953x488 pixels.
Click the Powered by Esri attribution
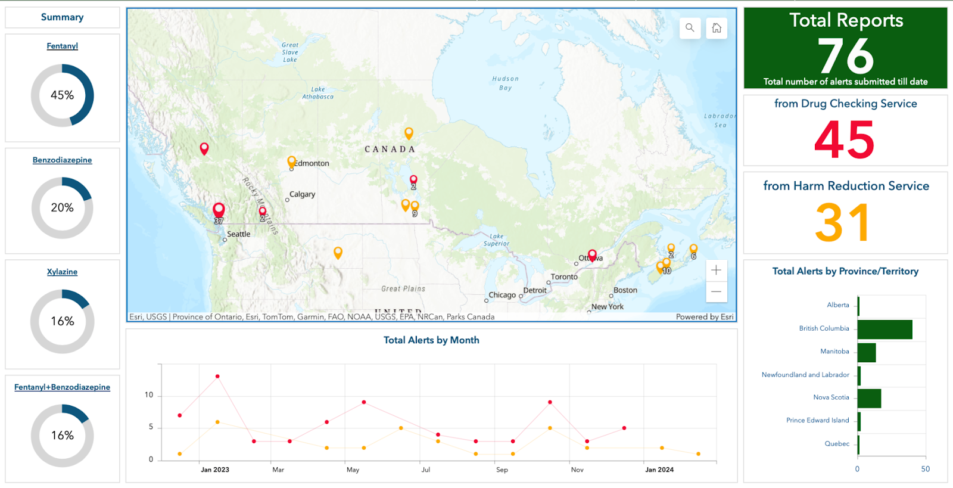(705, 317)
